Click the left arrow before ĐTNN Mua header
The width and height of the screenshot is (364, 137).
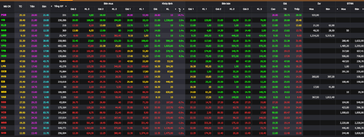click(337, 9)
